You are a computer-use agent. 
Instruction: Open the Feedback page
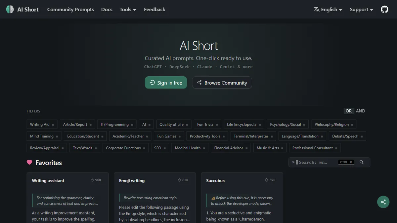154,10
